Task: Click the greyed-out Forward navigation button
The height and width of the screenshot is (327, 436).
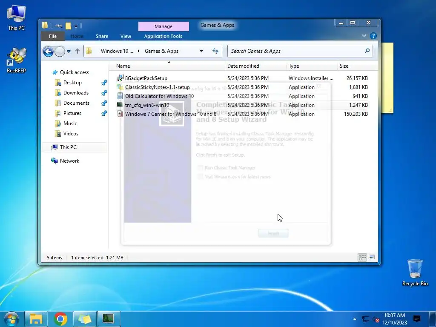Action: [x=60, y=52]
